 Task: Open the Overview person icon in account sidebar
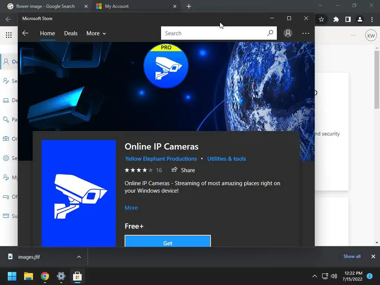[x=6, y=62]
